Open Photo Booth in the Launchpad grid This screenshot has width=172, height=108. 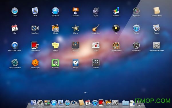point(35,45)
